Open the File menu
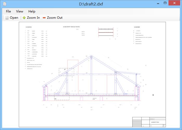182x130 pixels. tap(8, 11)
